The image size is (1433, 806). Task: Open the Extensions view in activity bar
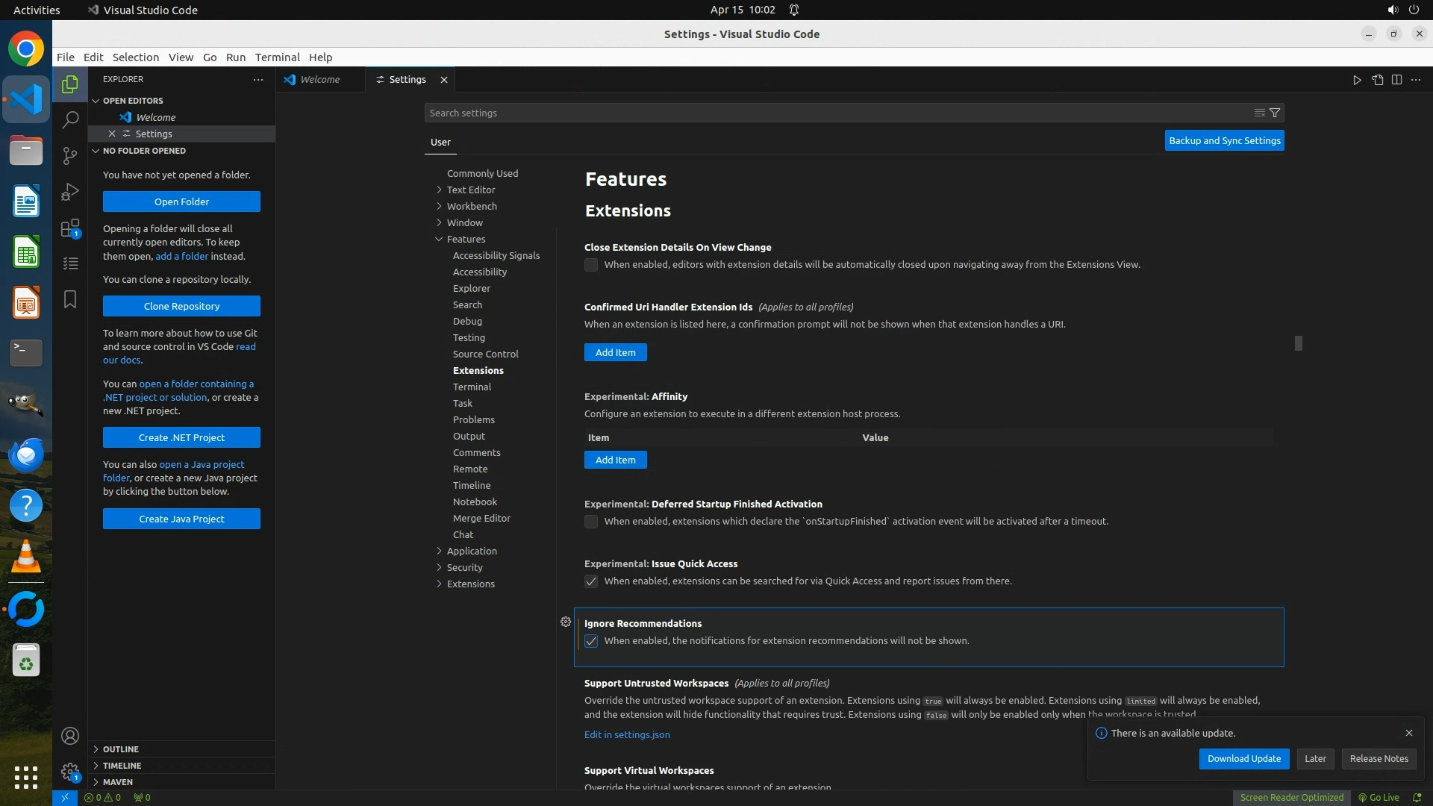(70, 228)
